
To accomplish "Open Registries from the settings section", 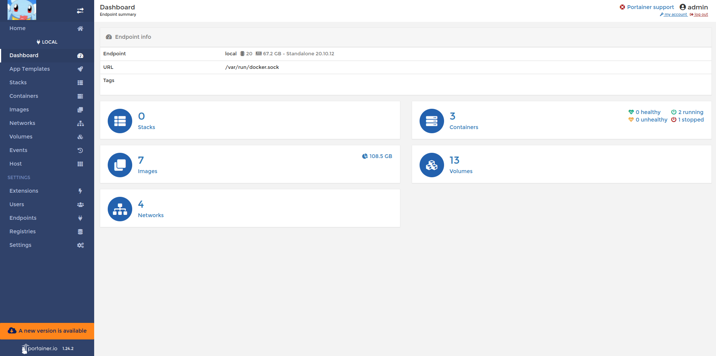I will [23, 231].
